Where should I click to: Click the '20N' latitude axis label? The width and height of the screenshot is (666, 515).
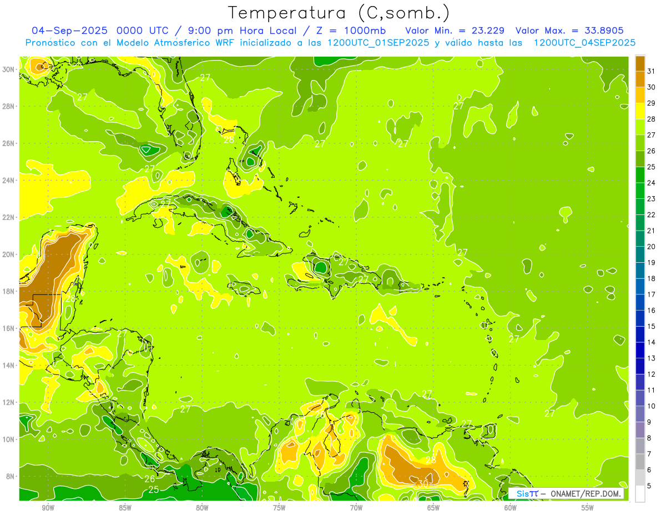coord(8,254)
